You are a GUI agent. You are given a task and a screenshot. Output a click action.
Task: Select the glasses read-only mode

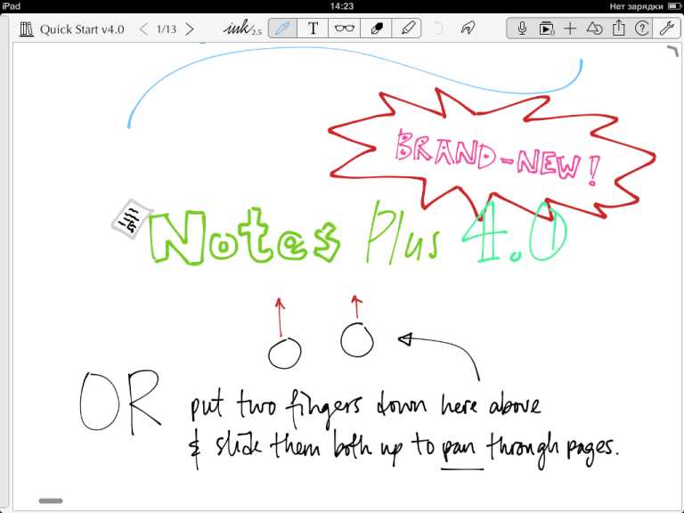pyautogui.click(x=344, y=28)
